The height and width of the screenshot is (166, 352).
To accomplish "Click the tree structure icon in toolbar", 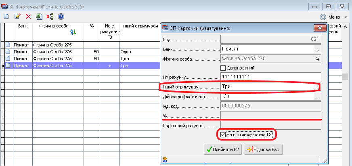I will (x=50, y=17).
